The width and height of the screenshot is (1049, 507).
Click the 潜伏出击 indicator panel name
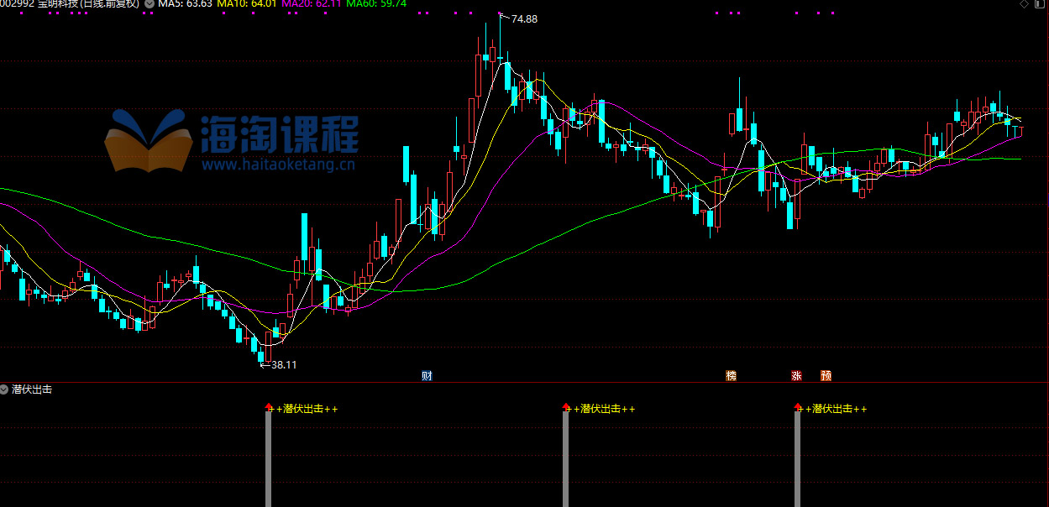pyautogui.click(x=32, y=389)
